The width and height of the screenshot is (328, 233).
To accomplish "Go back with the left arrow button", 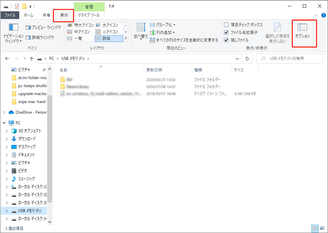I will tap(7, 58).
